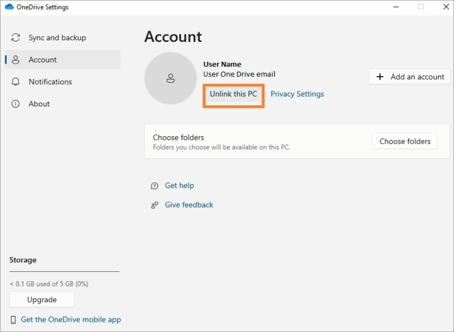
Task: Minimize the OneDrive Settings window
Action: click(396, 7)
